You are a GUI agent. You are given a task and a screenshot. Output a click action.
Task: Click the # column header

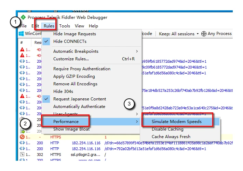[x=22, y=42]
